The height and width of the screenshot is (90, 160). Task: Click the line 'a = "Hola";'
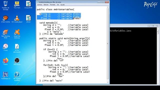[x=54, y=32]
